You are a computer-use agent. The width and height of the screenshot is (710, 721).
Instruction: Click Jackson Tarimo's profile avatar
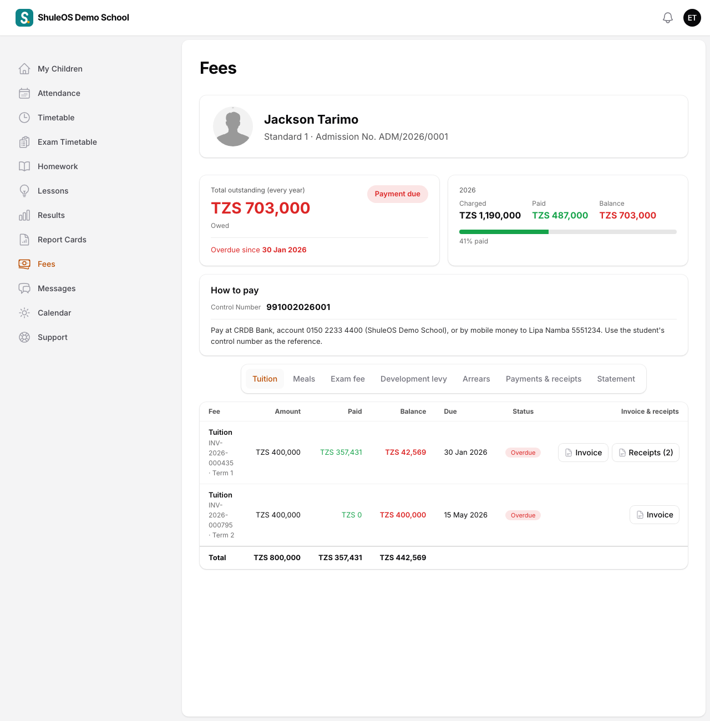point(233,126)
